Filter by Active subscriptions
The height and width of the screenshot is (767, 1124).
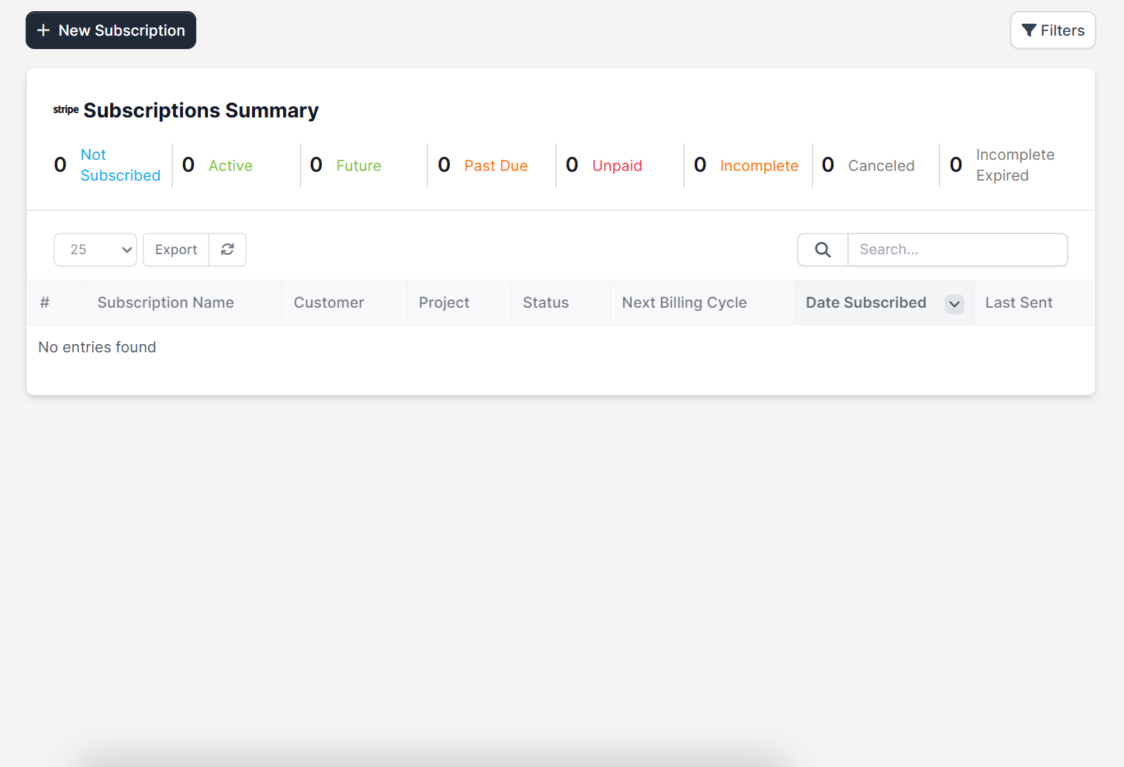(x=230, y=166)
